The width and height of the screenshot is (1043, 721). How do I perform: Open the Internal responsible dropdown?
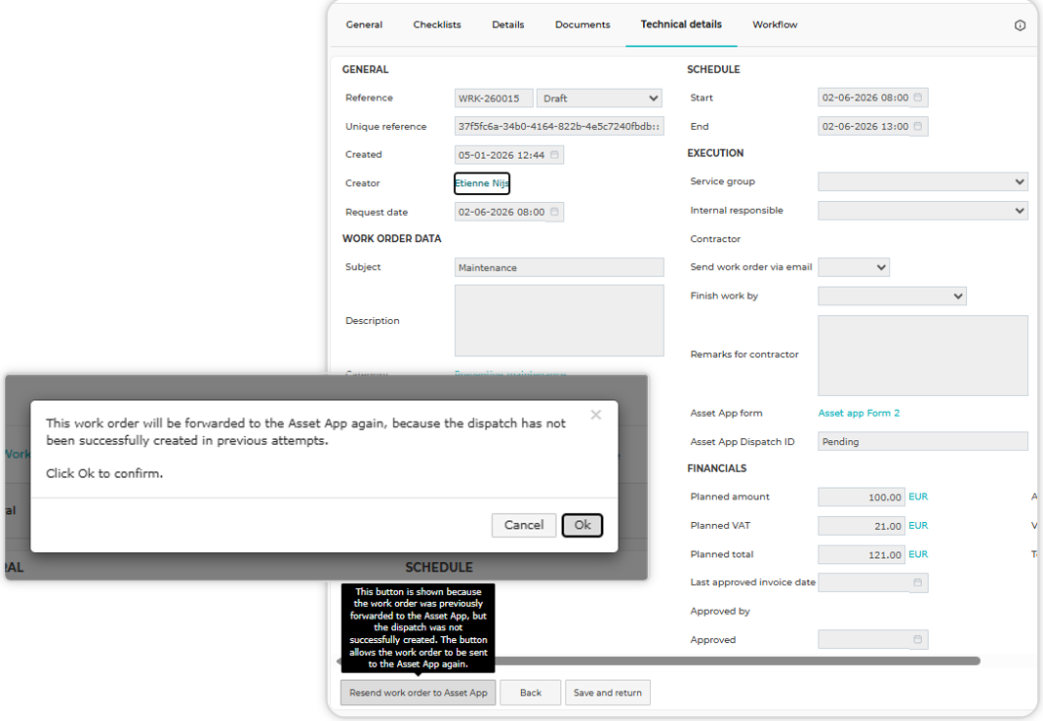coord(923,211)
